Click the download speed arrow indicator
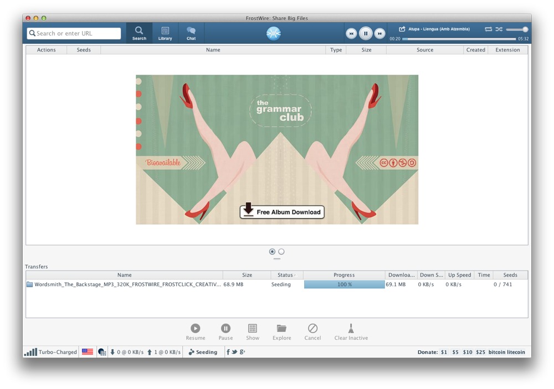 tap(112, 352)
